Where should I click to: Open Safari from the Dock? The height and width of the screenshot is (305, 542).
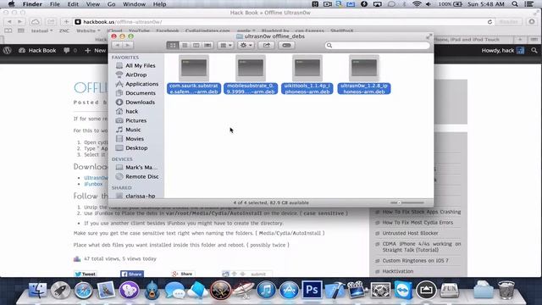pyautogui.click(x=83, y=290)
